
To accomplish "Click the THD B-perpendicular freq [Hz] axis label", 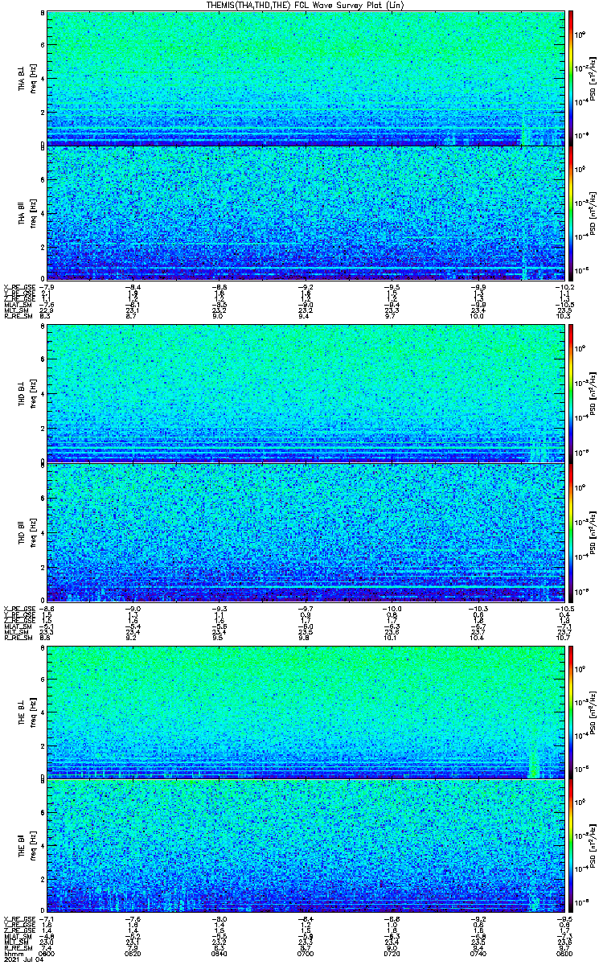I will (32, 393).
